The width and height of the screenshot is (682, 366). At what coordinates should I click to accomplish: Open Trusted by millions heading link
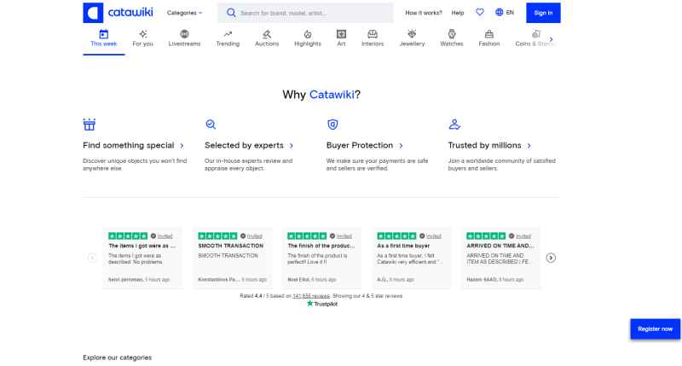click(x=484, y=145)
